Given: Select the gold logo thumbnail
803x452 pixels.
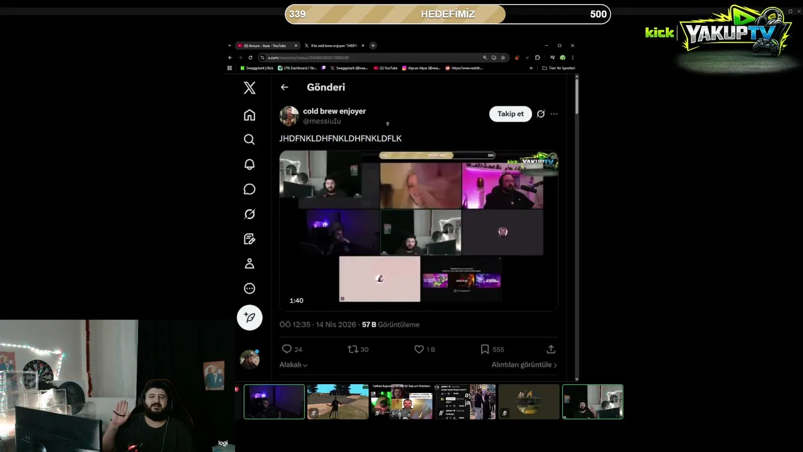Looking at the screenshot, I should pyautogui.click(x=529, y=402).
